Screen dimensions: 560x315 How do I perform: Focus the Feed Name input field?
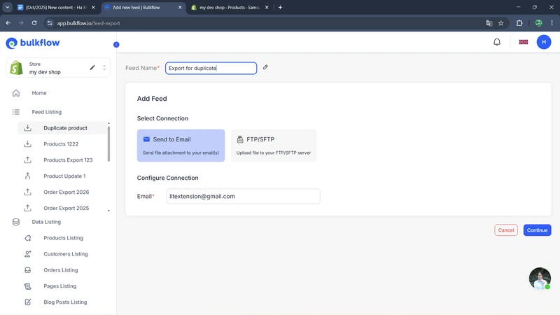point(211,68)
